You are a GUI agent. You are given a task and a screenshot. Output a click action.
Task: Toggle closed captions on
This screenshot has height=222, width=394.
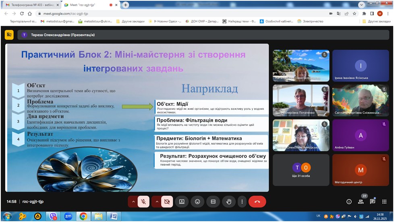tap(213, 201)
